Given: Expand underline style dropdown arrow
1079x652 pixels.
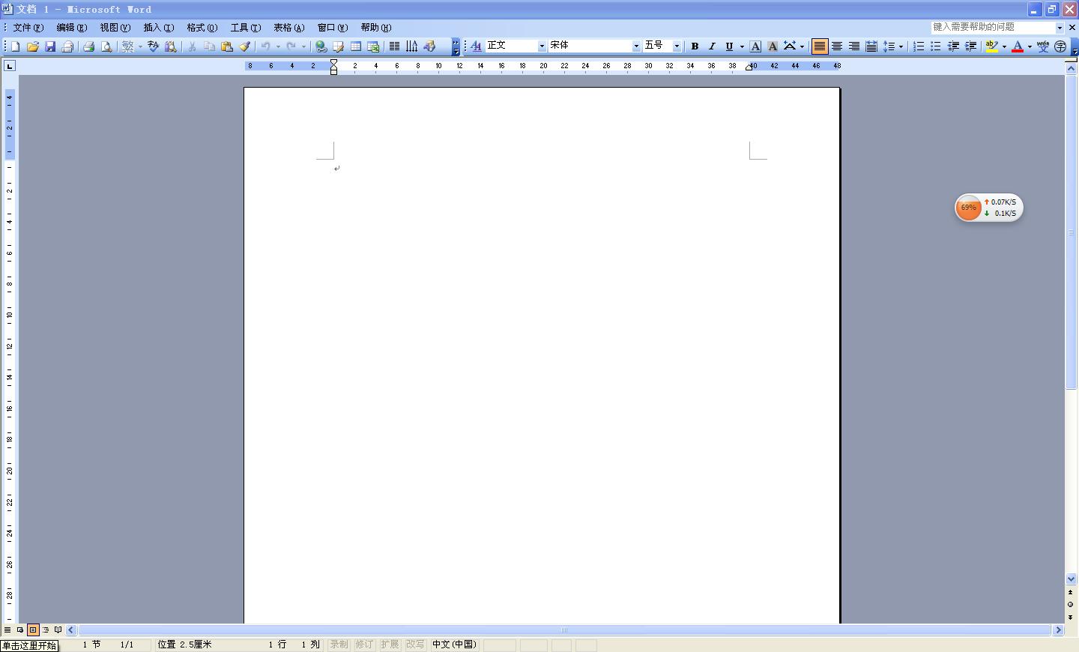Looking at the screenshot, I should tap(742, 46).
